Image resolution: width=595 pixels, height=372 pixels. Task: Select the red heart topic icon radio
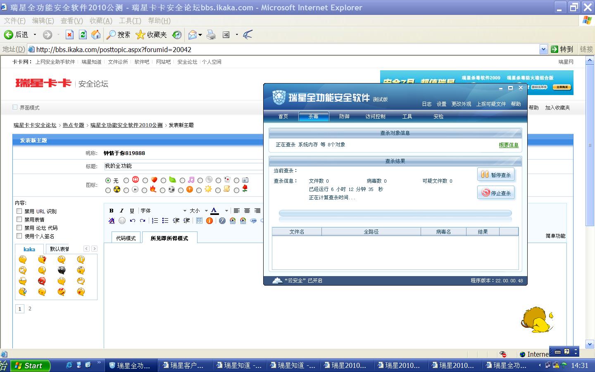pos(145,181)
